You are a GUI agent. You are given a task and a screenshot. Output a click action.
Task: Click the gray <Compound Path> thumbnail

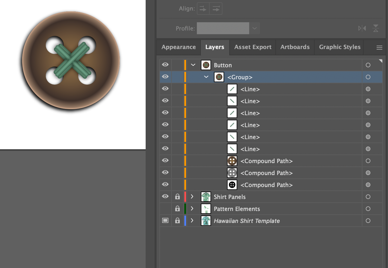point(232,173)
